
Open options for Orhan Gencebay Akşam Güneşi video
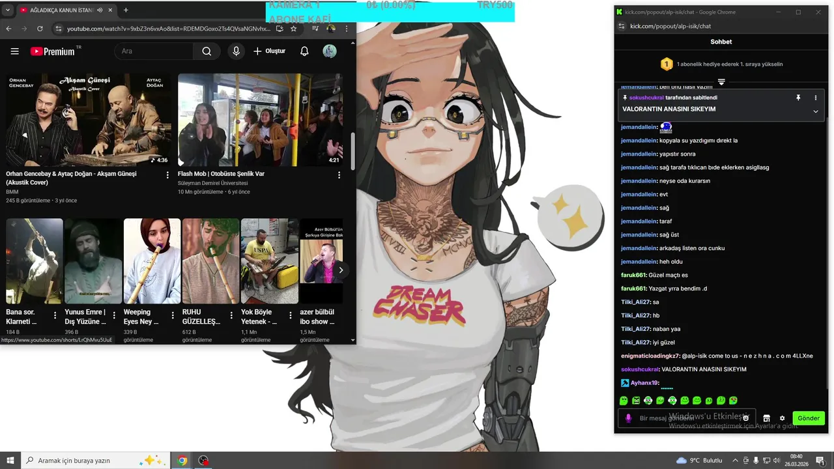(x=167, y=175)
